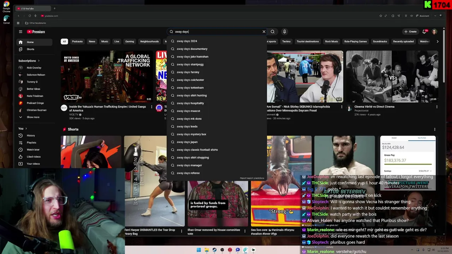Expand the You section chevron
The image size is (452, 254).
[x=26, y=128]
